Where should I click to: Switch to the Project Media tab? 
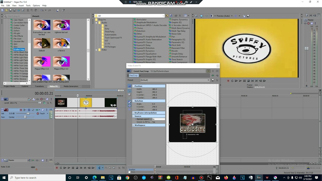(9, 86)
